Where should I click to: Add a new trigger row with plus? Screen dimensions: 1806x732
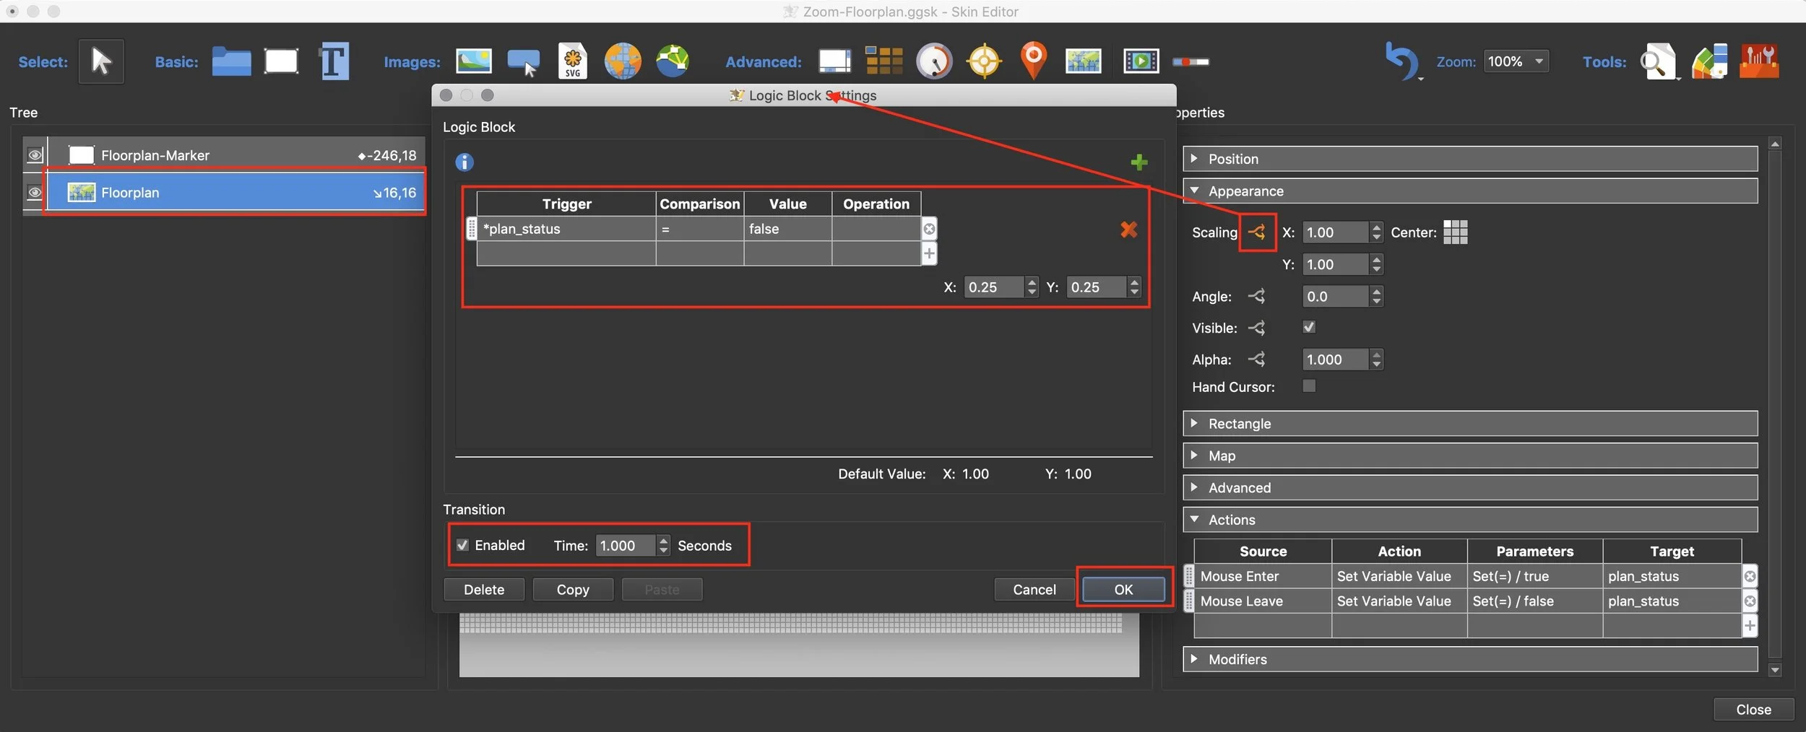[929, 253]
